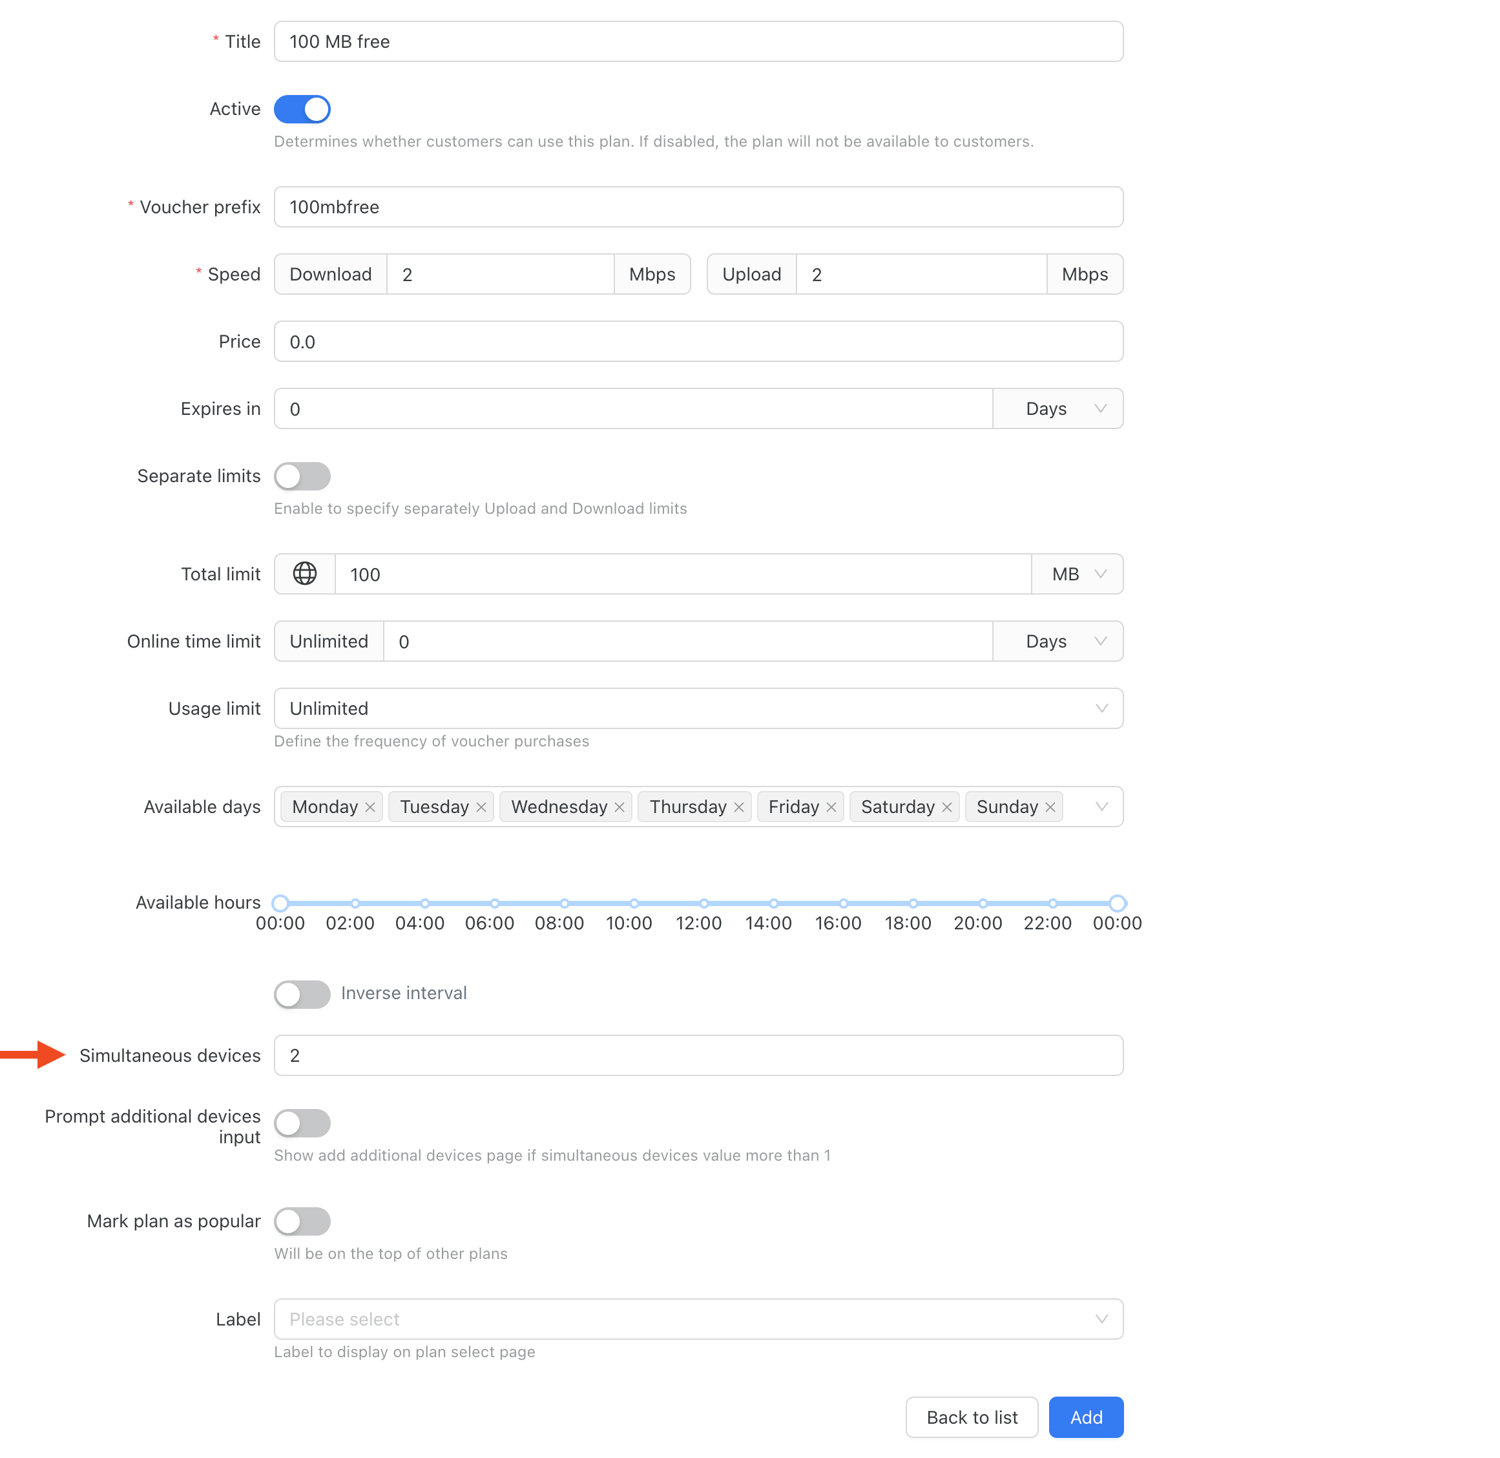Remove the Sunday tag from Available days
Viewport: 1500px width, 1458px height.
coord(1050,807)
